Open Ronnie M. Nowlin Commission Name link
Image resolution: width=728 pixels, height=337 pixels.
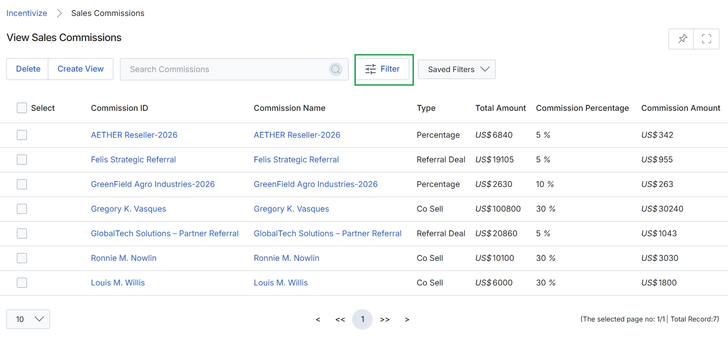click(x=286, y=258)
